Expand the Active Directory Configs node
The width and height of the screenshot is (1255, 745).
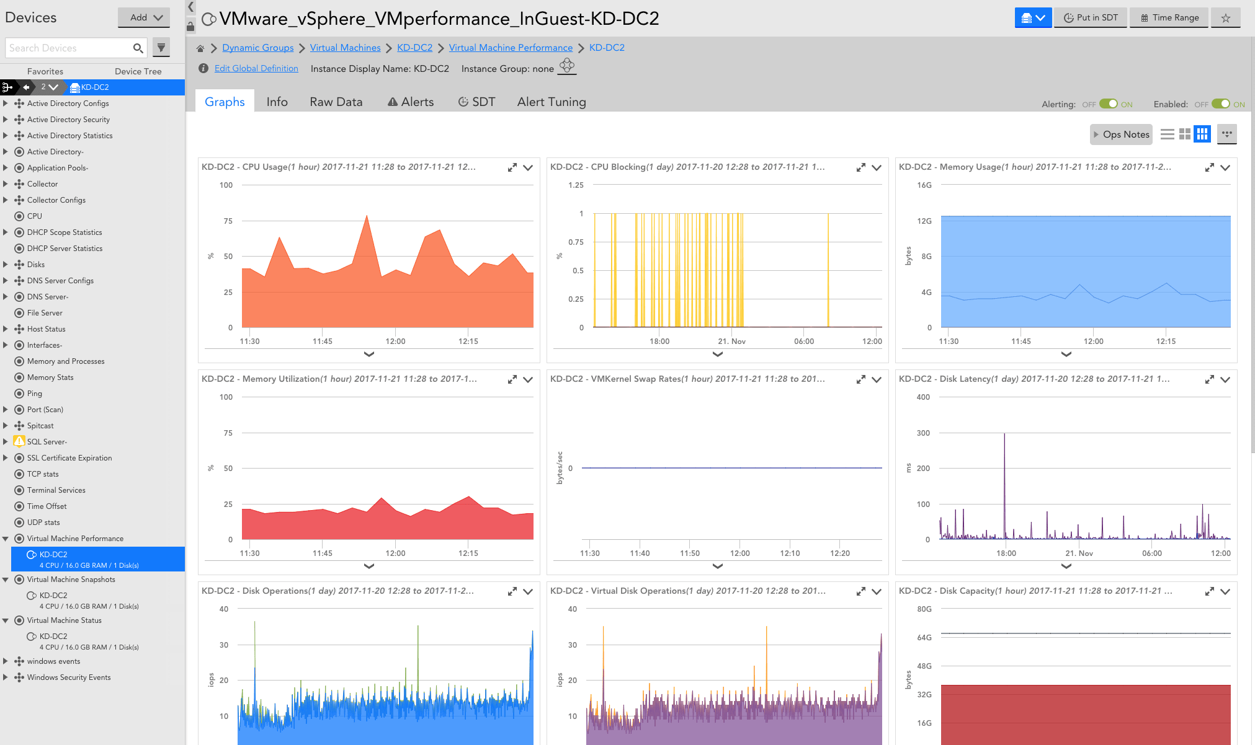[x=6, y=104]
